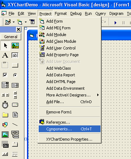The height and width of the screenshot is (159, 131).
Task: Select the TextBox control tool
Action: click(x=15, y=55)
